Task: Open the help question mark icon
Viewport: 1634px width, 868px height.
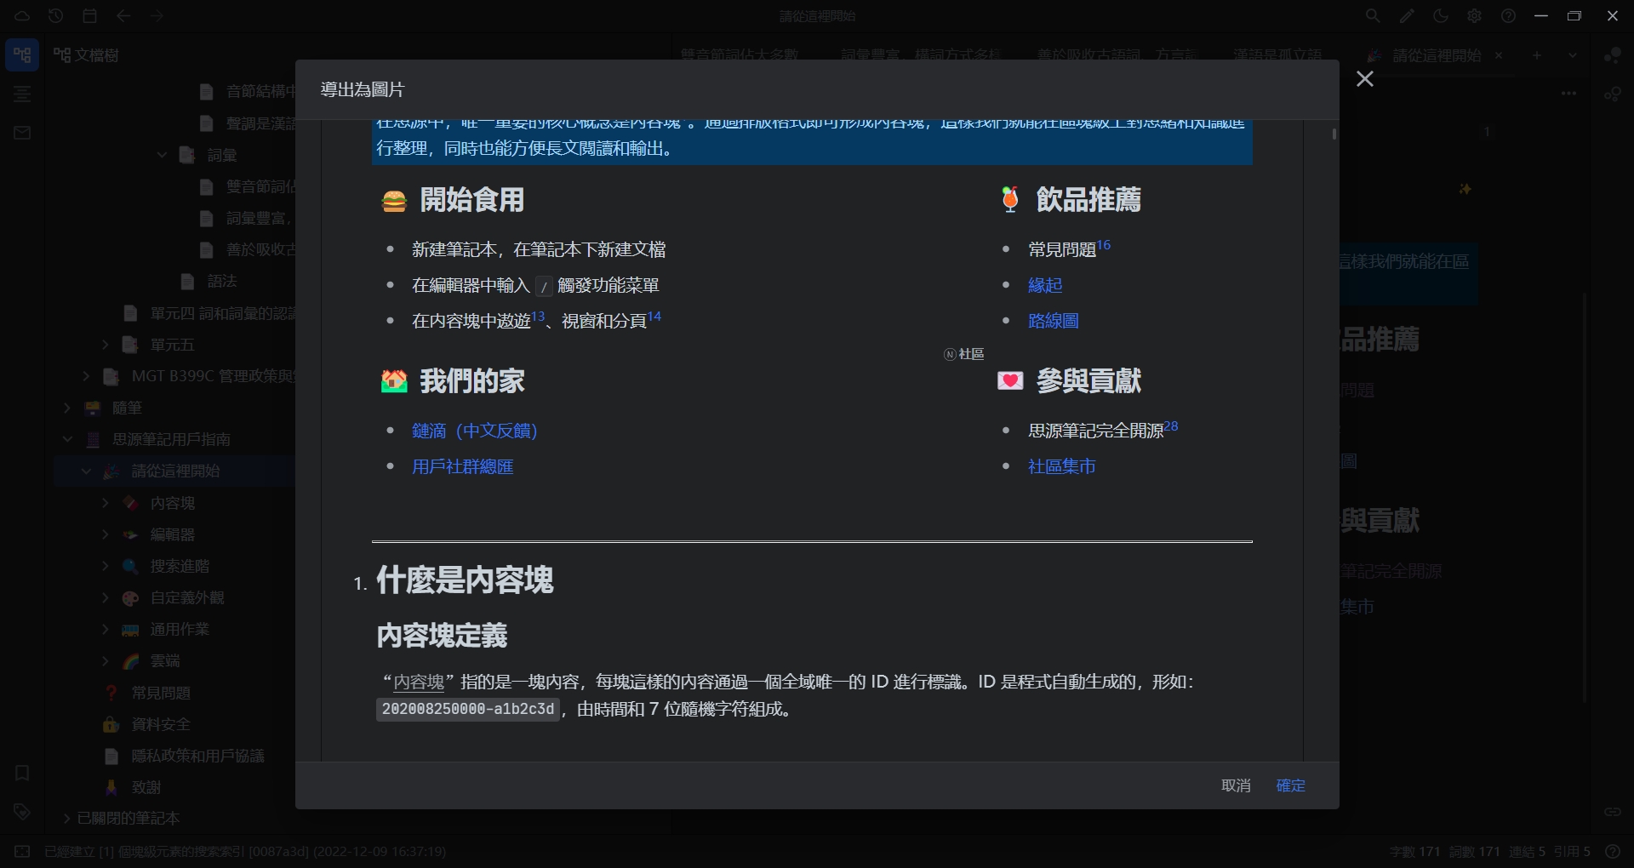Action: click(x=1508, y=16)
